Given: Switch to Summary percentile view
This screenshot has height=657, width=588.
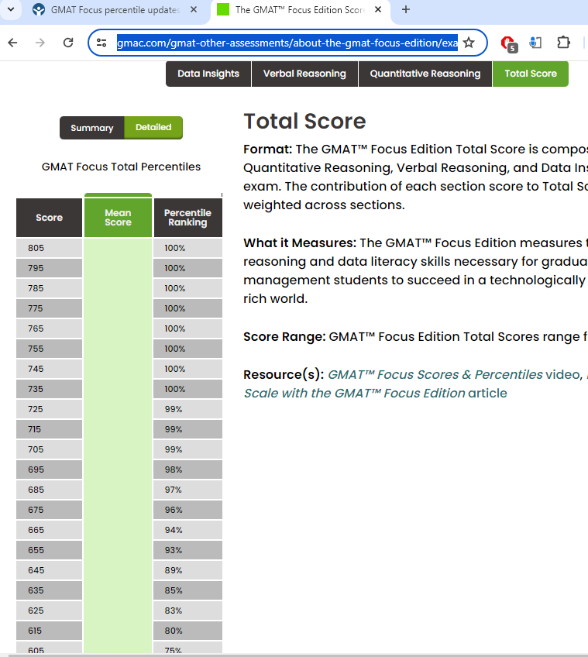Looking at the screenshot, I should 91,128.
